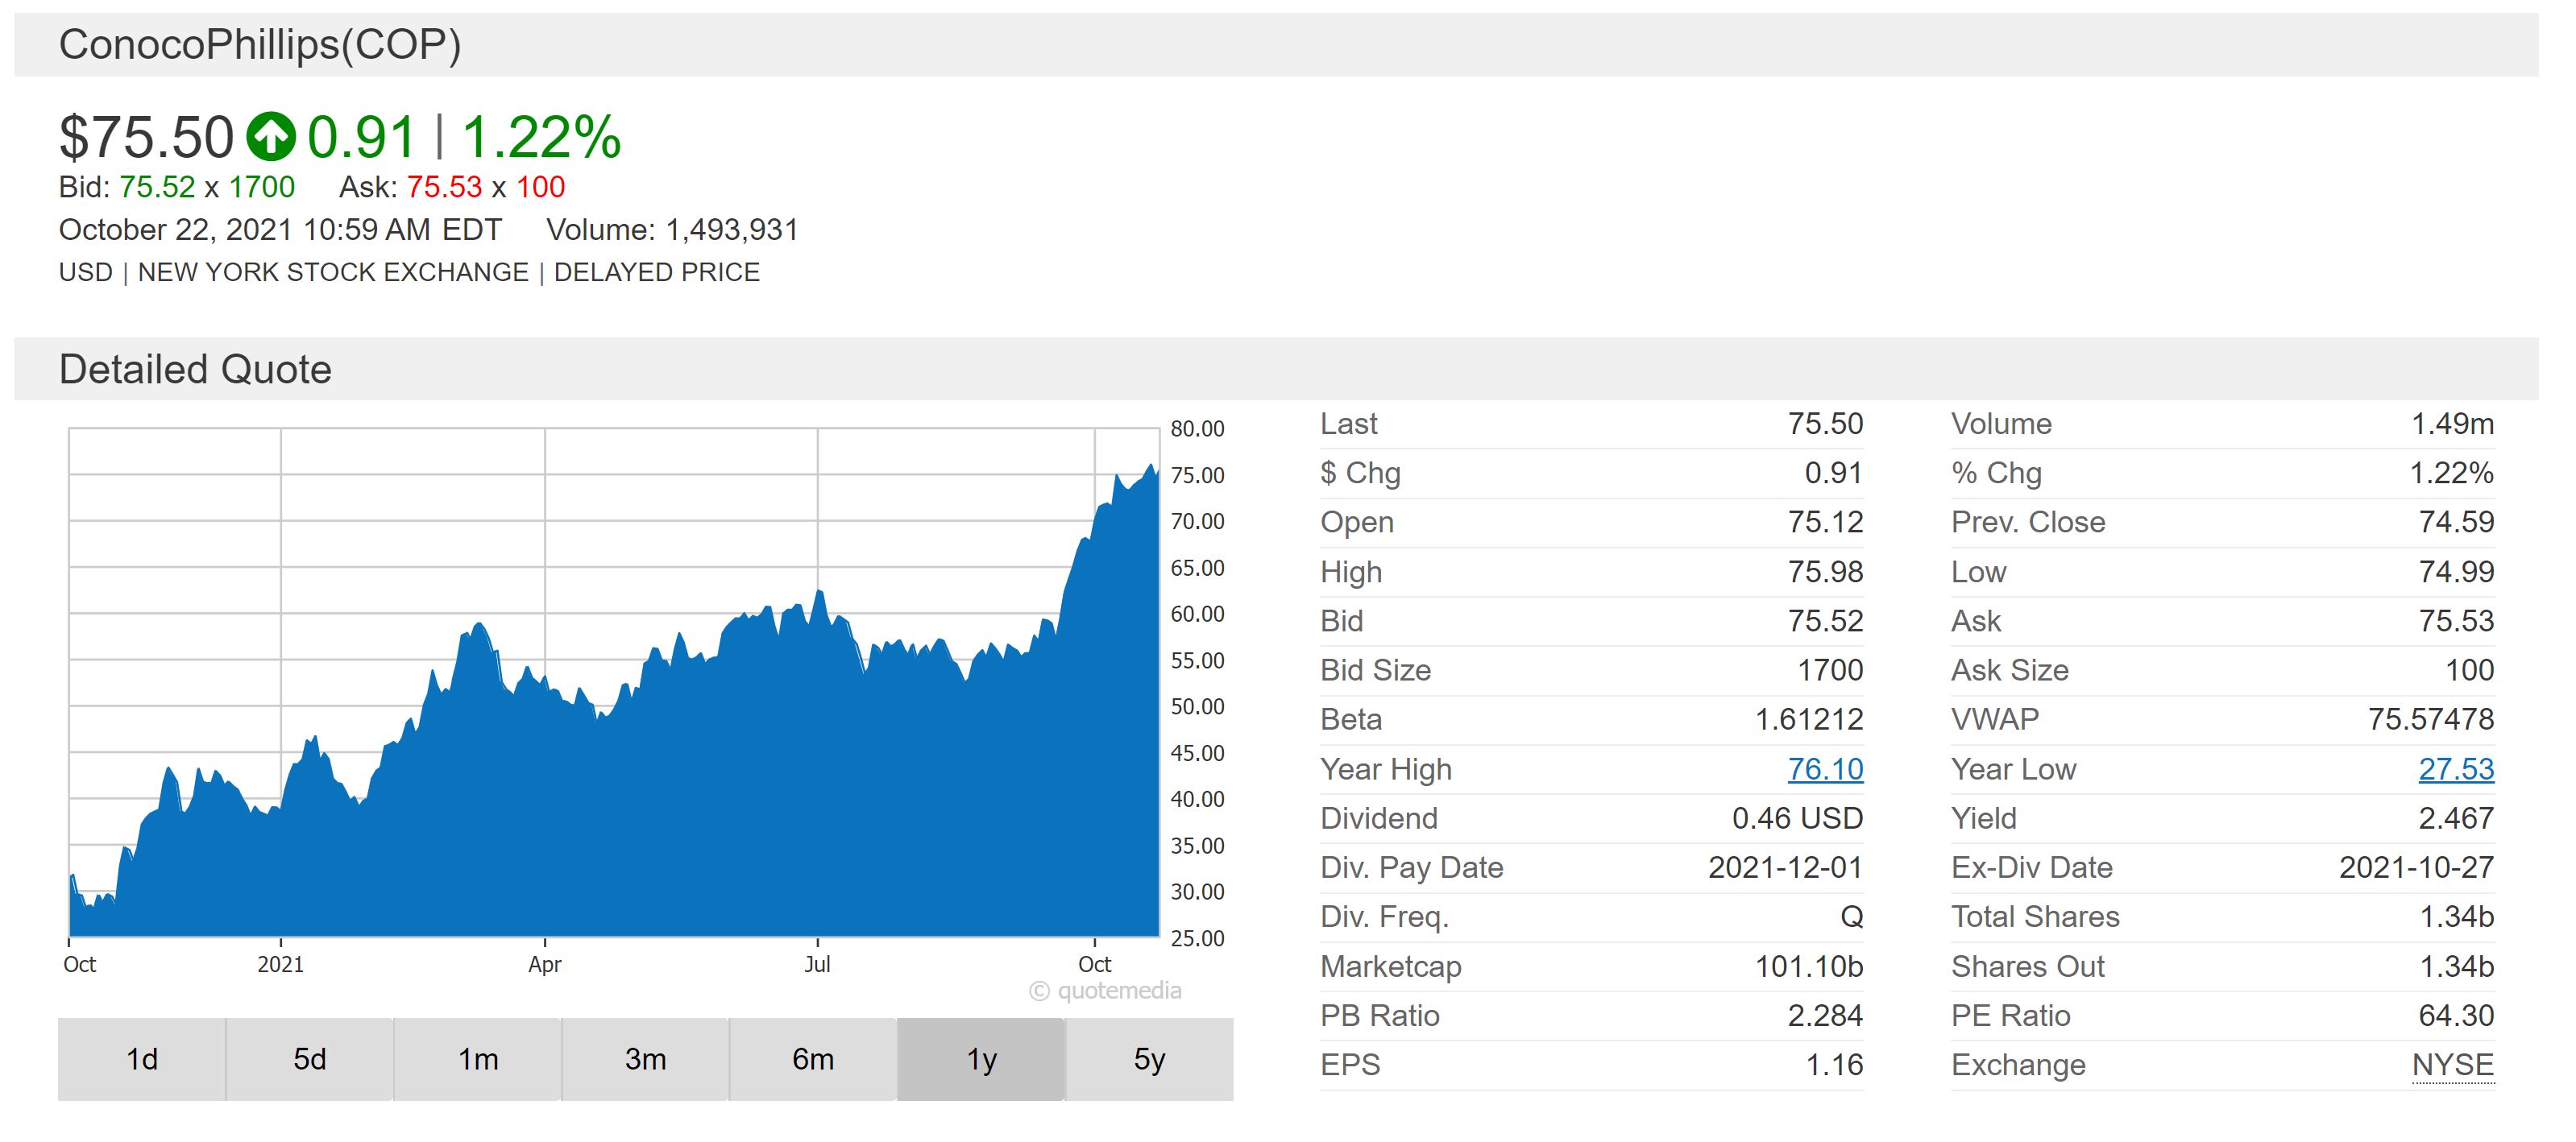Image resolution: width=2576 pixels, height=1142 pixels.
Task: Click the 2021 label on chart axis
Action: point(280,964)
